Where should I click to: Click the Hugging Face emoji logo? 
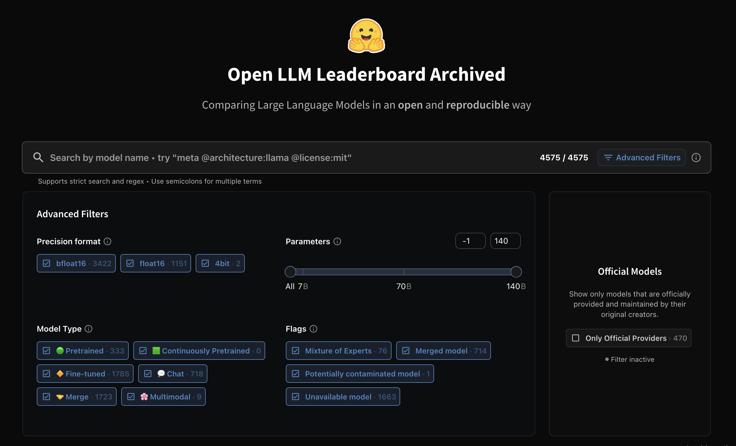366,36
